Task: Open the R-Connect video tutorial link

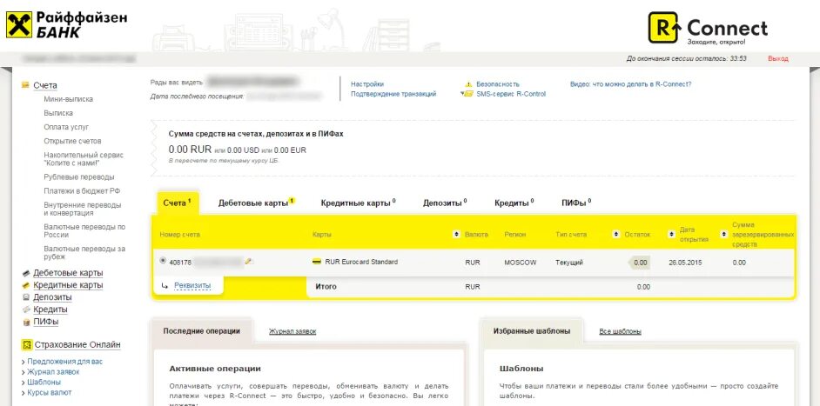Action: 631,83
